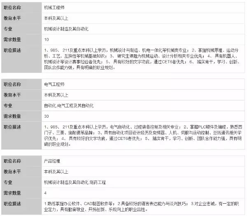Screen dimensions: 247x216
Task: Click 本科及其以上 in the 产品经理 table
Action: (56, 172)
